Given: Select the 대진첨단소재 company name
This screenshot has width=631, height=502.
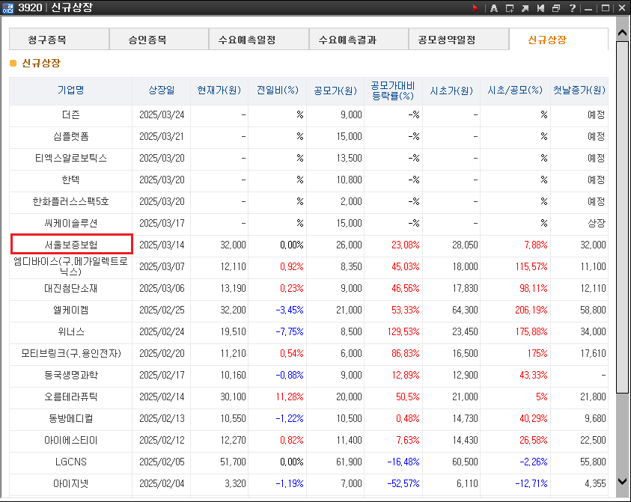Looking at the screenshot, I should 71,289.
